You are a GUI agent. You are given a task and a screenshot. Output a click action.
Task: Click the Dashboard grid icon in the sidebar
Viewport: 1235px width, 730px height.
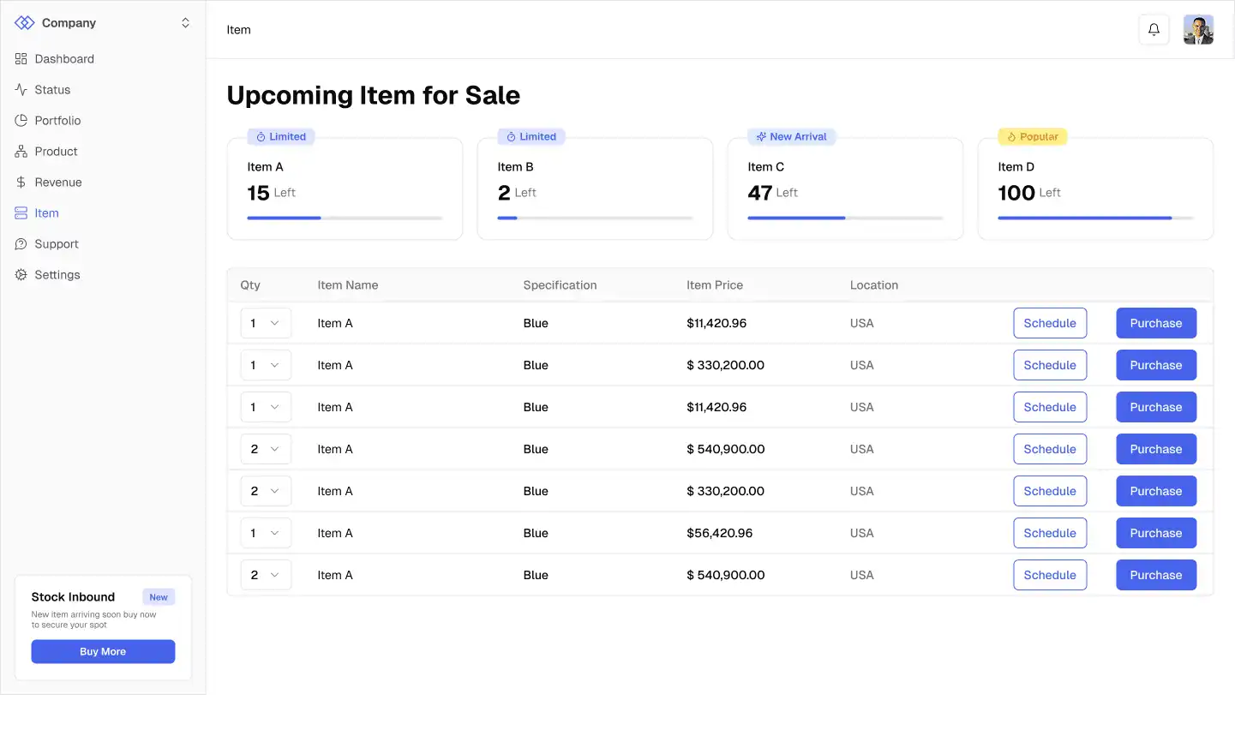click(21, 59)
